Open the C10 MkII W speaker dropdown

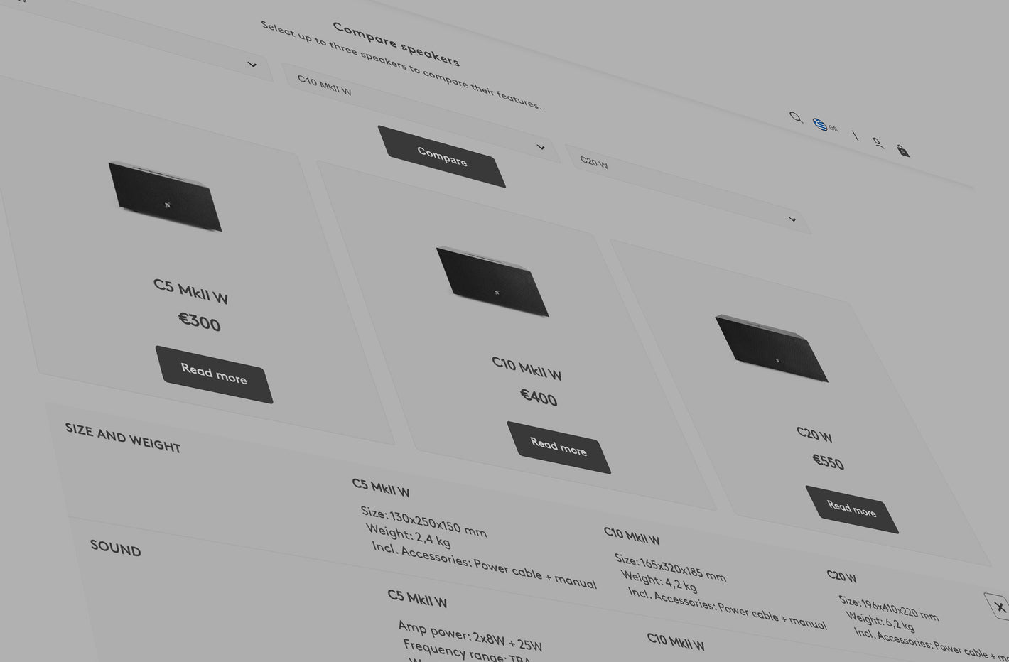point(540,147)
